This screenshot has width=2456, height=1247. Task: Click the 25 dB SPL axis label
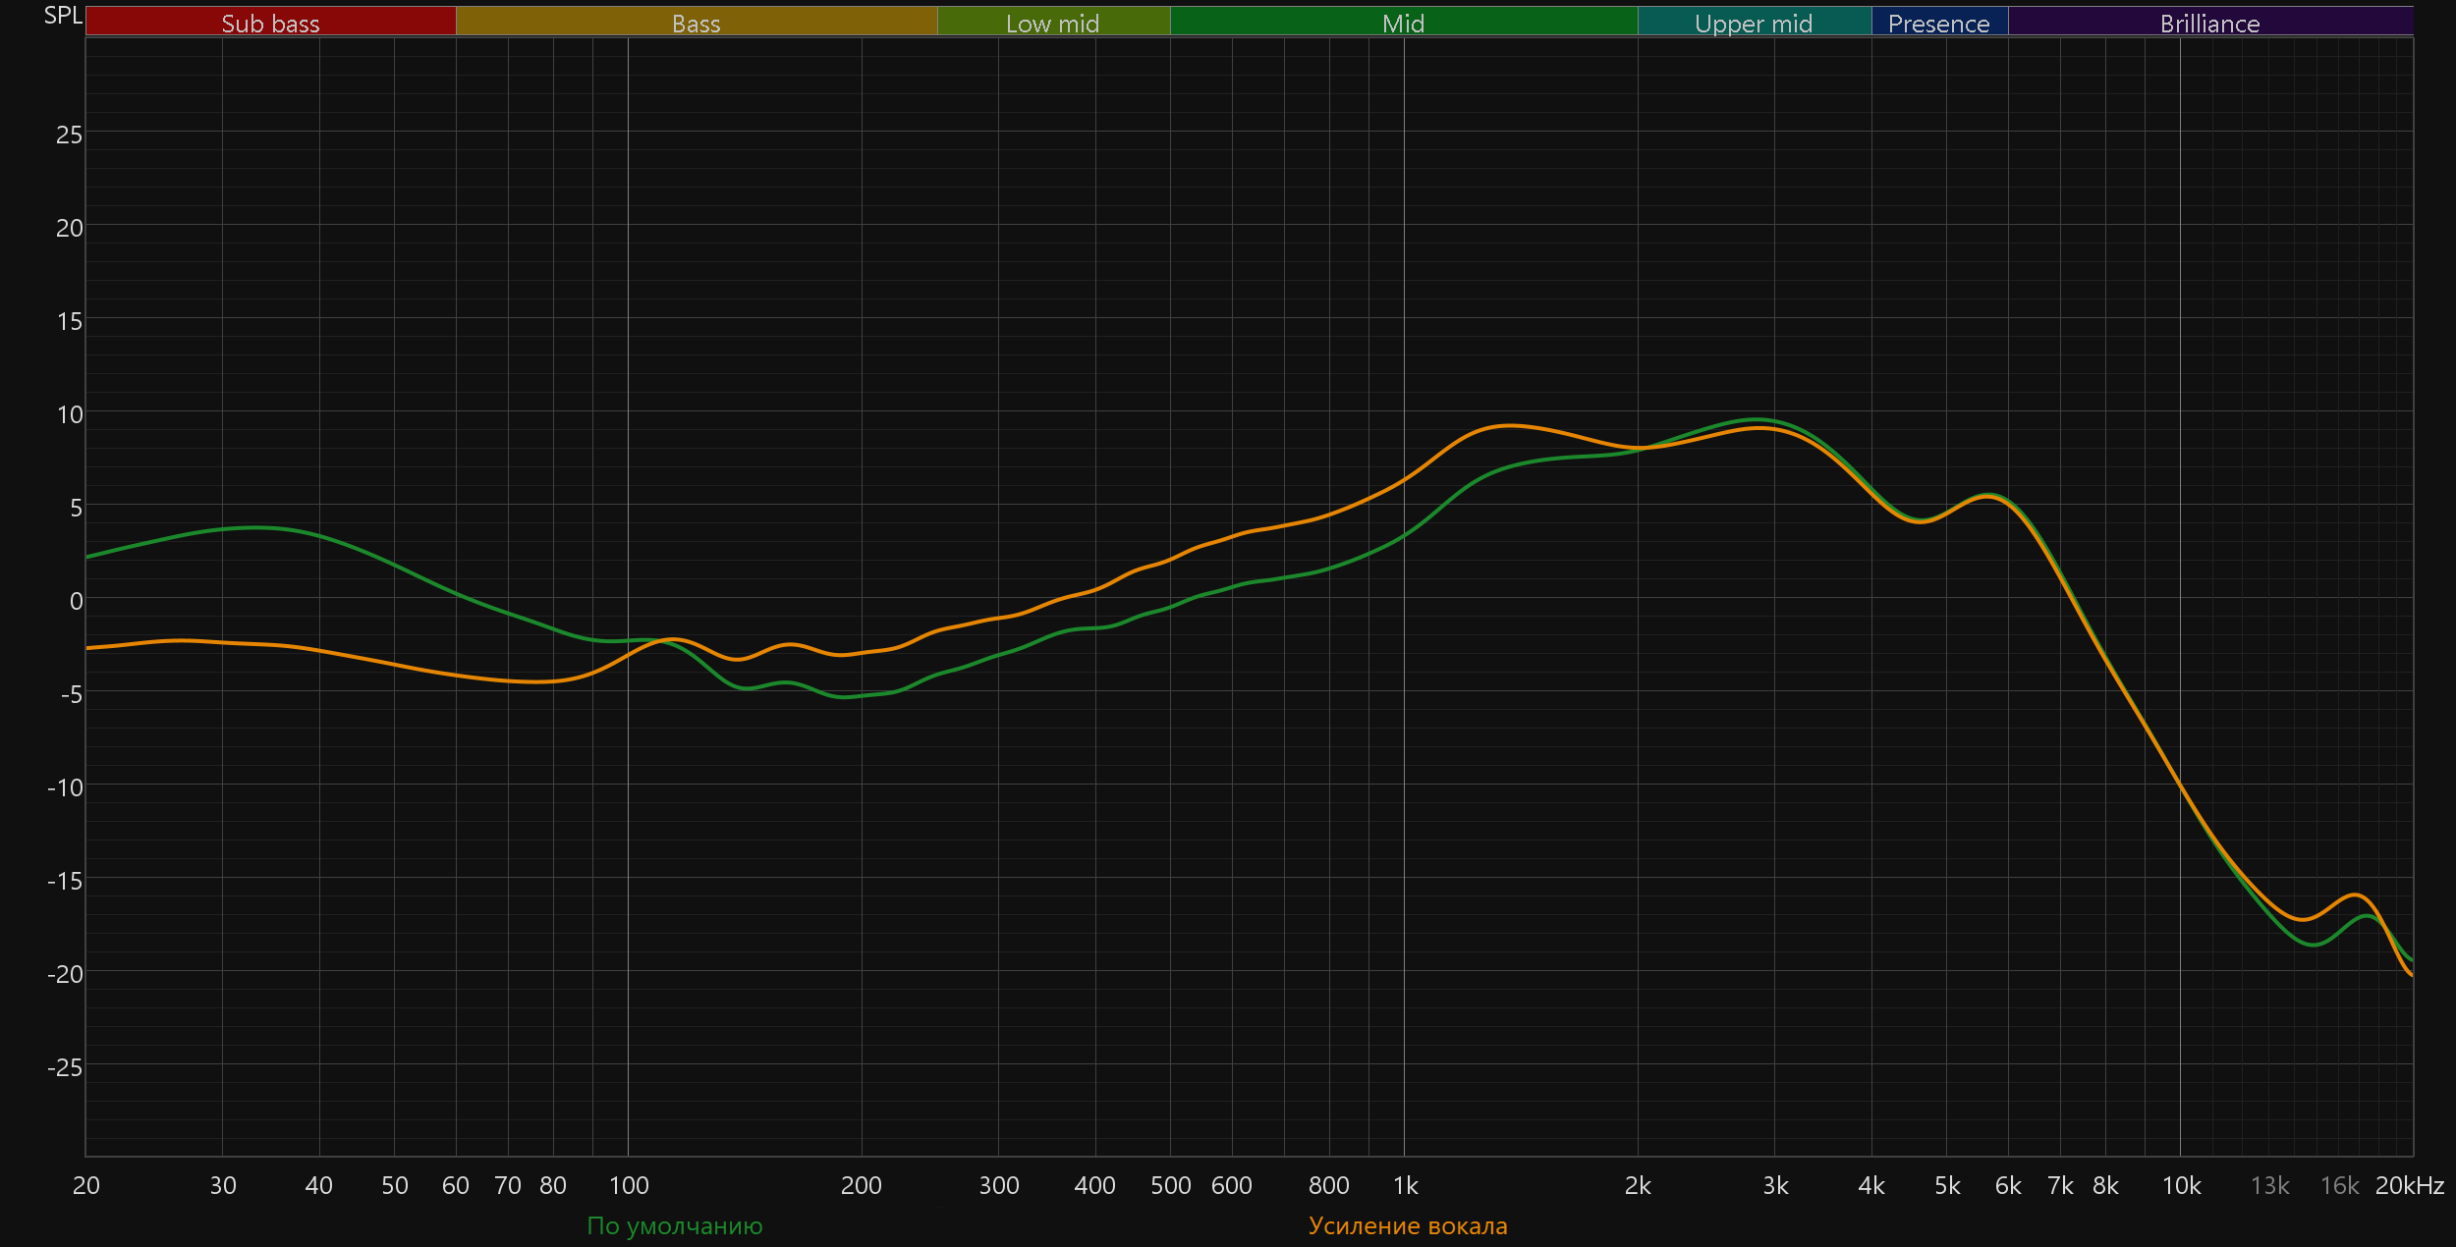[69, 135]
